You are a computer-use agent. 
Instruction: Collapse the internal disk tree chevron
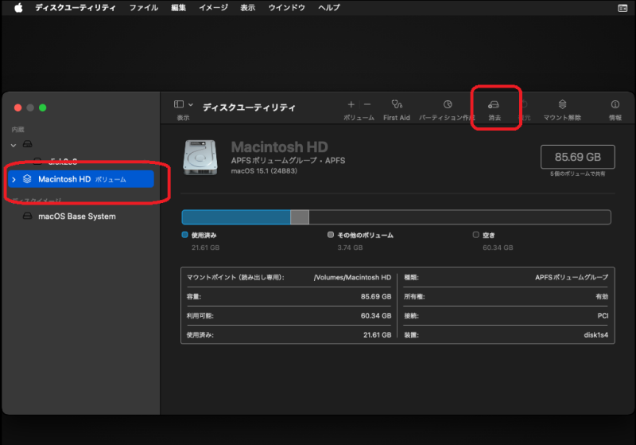coord(14,145)
